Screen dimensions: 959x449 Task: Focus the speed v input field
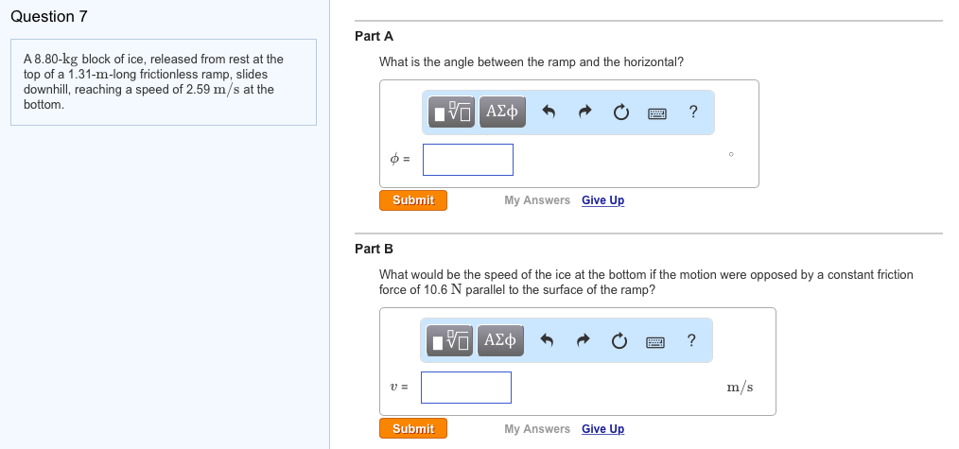tap(466, 388)
